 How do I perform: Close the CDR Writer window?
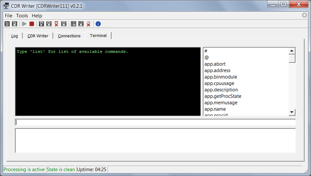pos(299,4)
